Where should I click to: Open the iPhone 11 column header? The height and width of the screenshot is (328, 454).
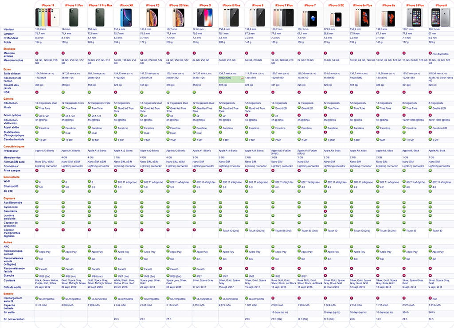click(x=48, y=5)
